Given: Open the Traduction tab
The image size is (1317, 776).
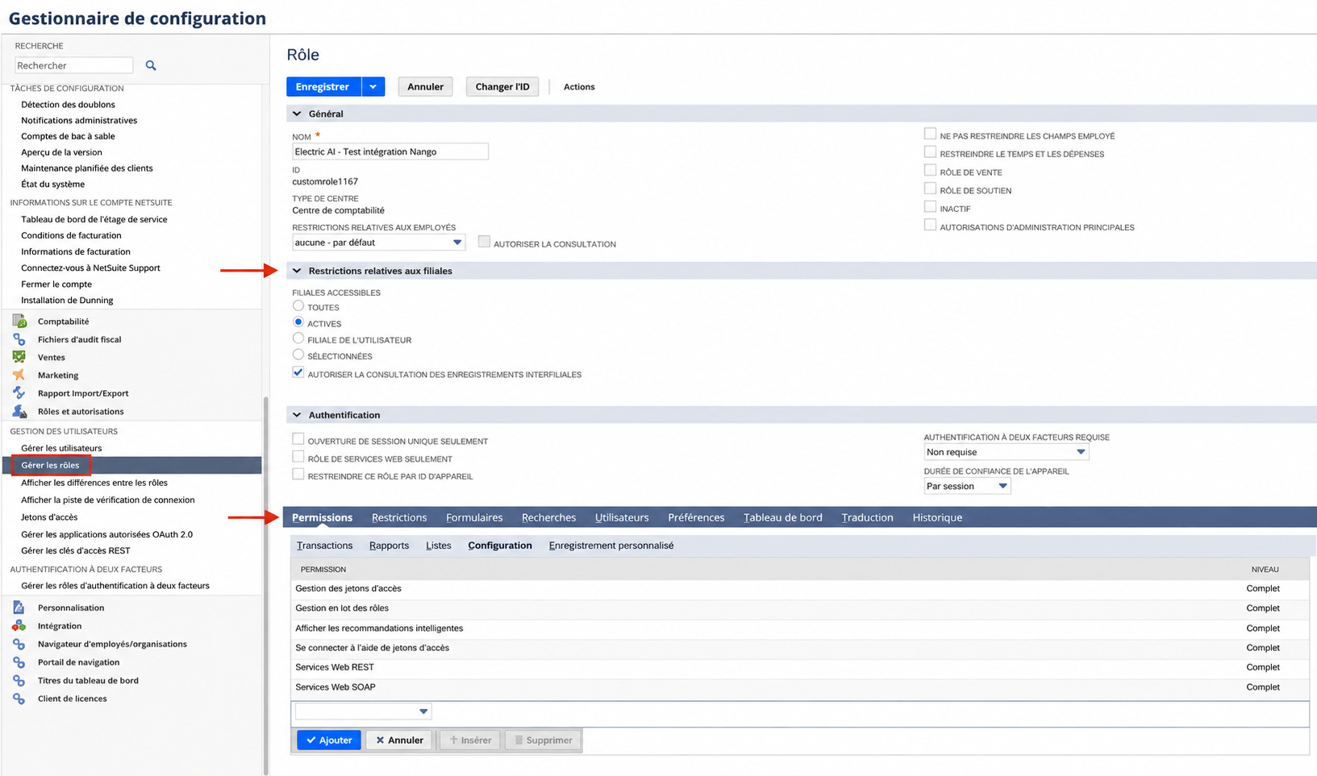Looking at the screenshot, I should [x=867, y=517].
